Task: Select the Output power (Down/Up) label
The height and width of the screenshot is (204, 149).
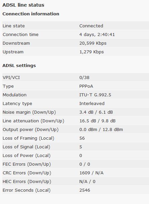Action: [x=30, y=130]
